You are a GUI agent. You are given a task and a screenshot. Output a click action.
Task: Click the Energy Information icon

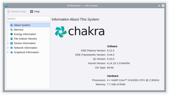[x=12, y=34]
